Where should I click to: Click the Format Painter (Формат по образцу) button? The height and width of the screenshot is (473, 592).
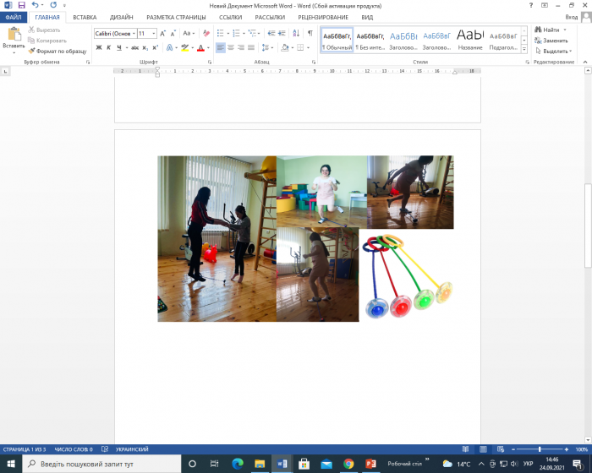coord(57,51)
